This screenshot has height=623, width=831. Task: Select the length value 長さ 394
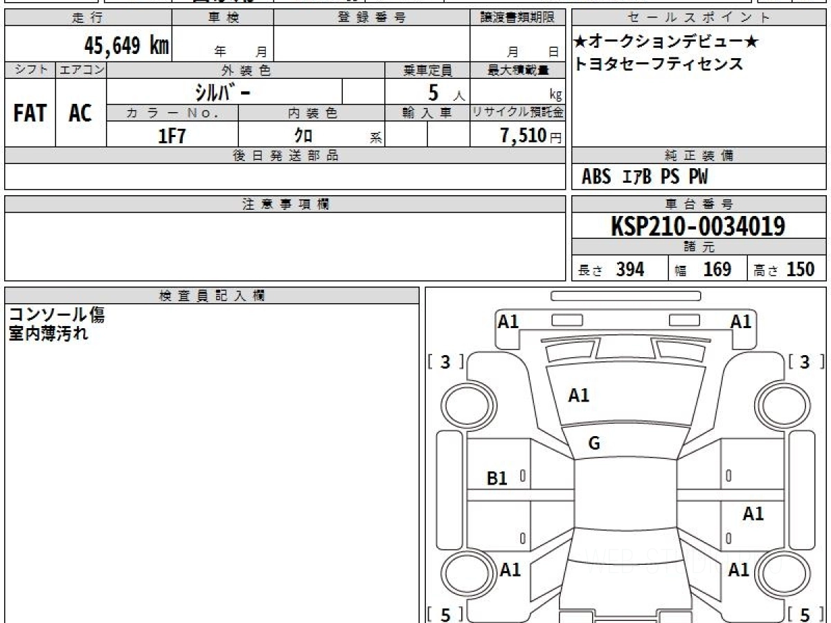(x=611, y=269)
